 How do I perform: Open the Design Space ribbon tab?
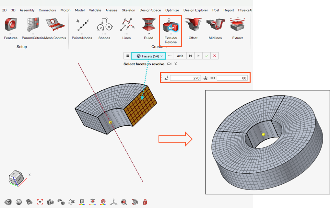tap(150, 10)
